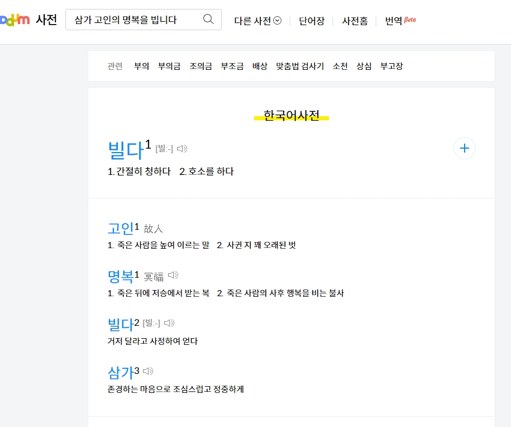Go to 사전홈

[355, 19]
